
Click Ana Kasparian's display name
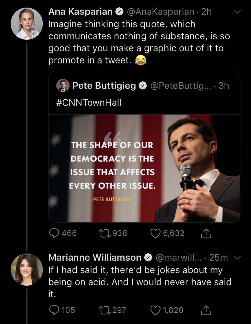80,12
